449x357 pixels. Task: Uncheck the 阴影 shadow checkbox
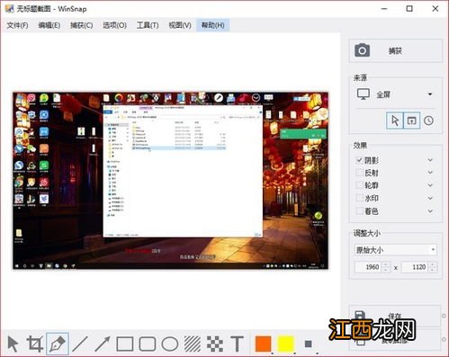pos(359,160)
